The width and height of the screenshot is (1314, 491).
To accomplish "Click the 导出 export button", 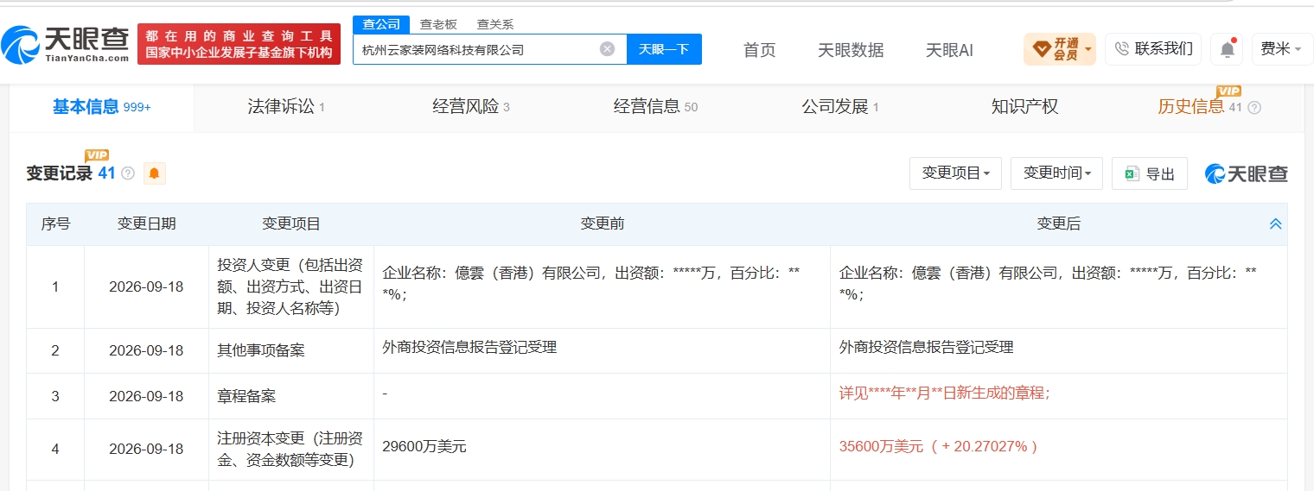I will tap(1150, 173).
